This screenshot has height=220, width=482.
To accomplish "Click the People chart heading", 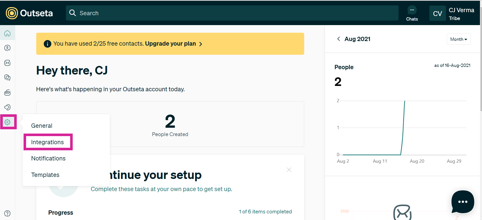I will click(x=344, y=67).
